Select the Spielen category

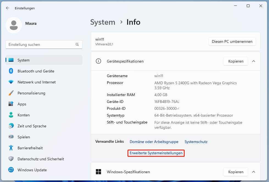click(44, 137)
